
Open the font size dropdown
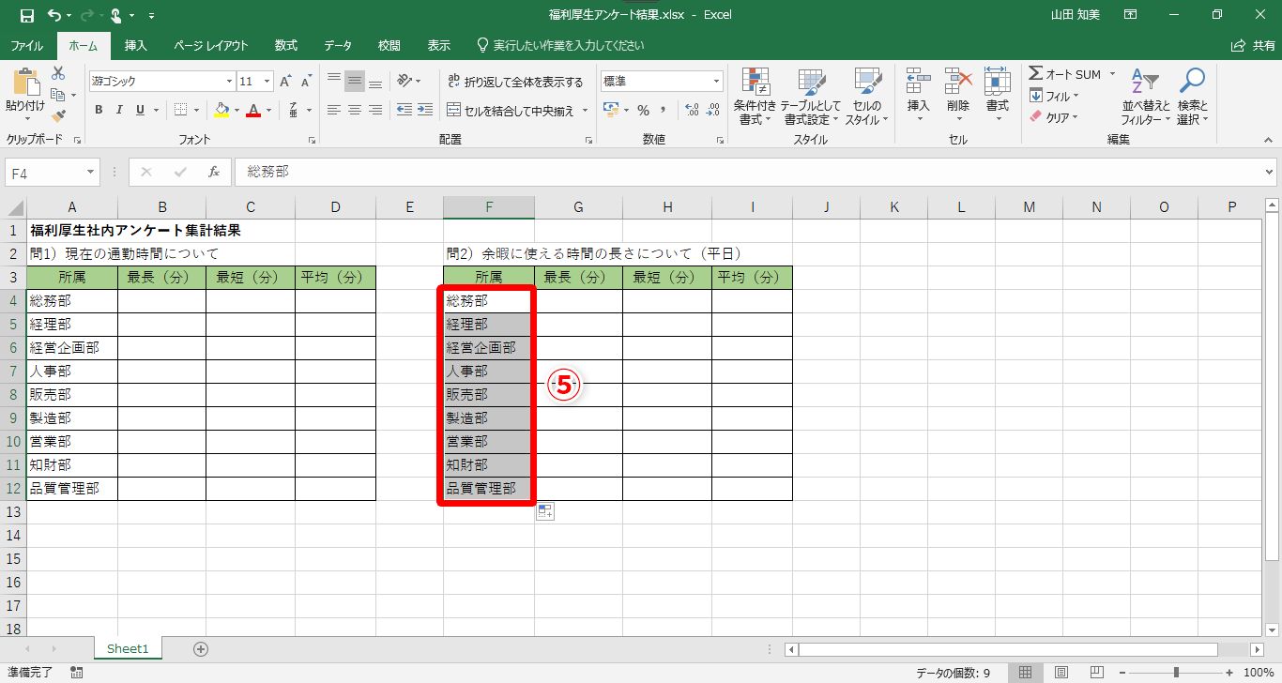[x=267, y=82]
